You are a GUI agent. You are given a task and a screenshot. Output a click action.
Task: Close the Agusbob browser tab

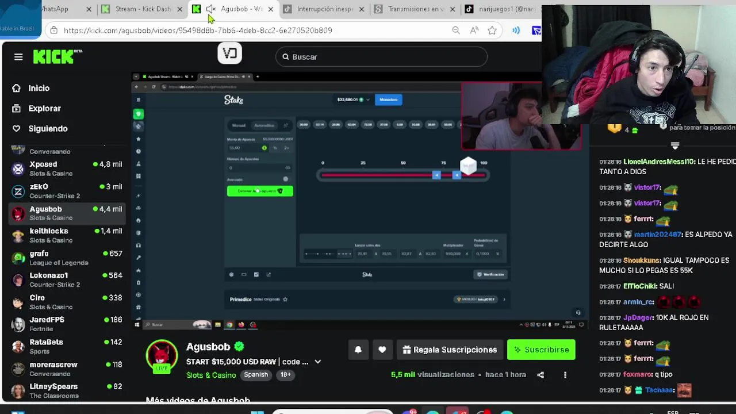pyautogui.click(x=271, y=9)
